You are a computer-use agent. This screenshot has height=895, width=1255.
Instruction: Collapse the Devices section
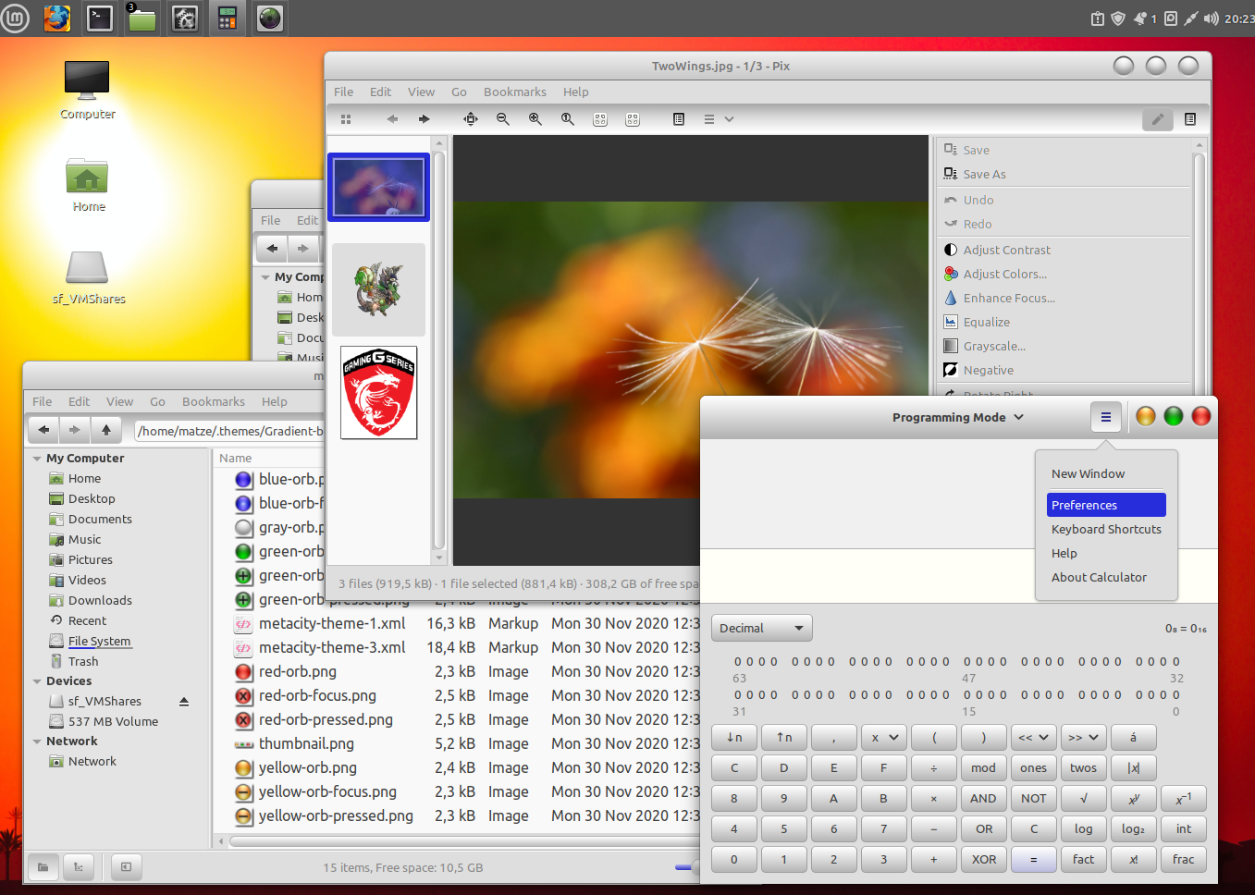point(37,681)
